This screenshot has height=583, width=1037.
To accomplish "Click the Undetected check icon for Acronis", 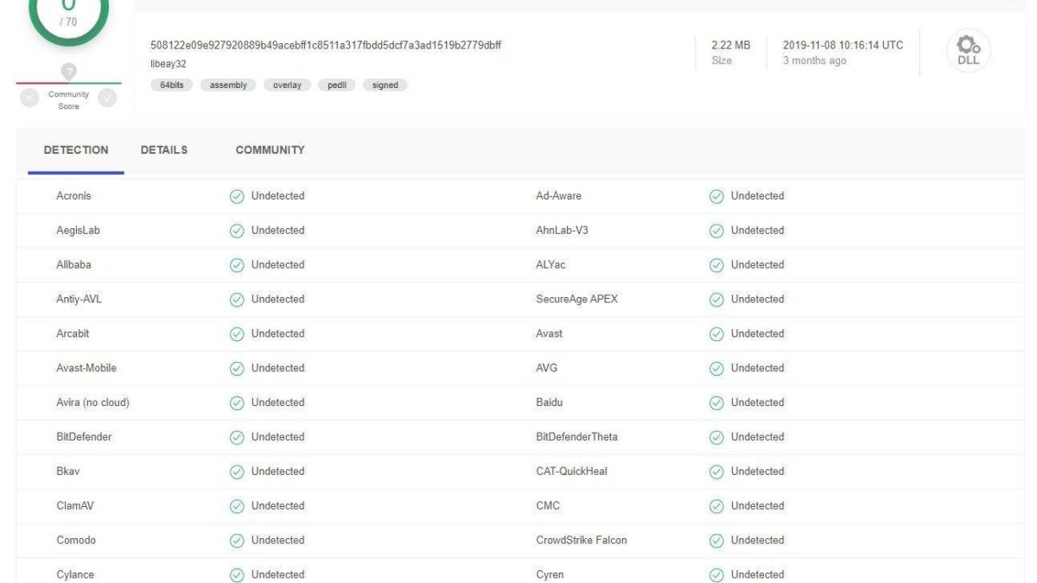I will pos(236,196).
